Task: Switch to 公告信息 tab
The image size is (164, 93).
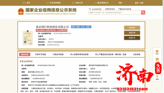Action: pyautogui.click(x=137, y=54)
